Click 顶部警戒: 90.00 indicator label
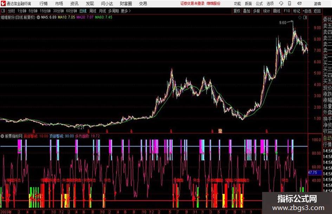The height and width of the screenshot is (214, 332). (x=61, y=136)
